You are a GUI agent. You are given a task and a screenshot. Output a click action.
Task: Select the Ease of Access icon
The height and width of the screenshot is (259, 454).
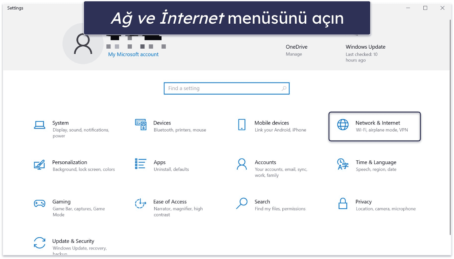click(140, 203)
